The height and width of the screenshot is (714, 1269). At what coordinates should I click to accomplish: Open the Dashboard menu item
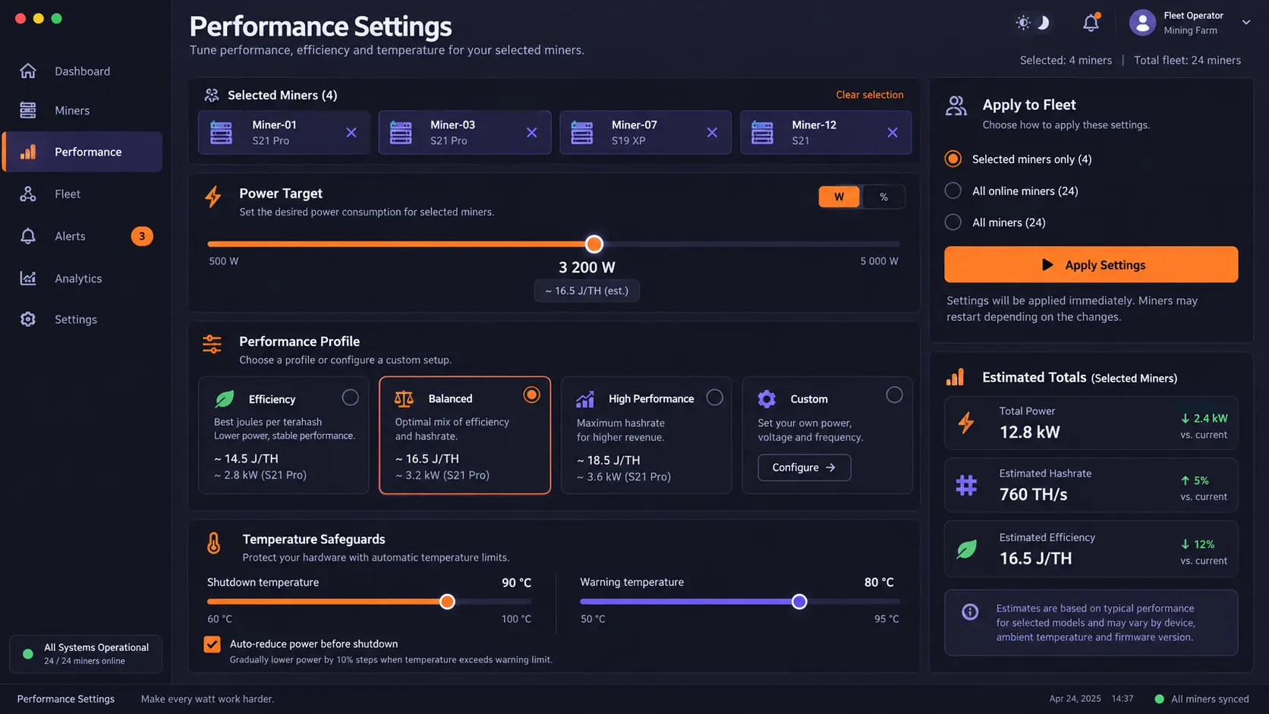click(82, 71)
